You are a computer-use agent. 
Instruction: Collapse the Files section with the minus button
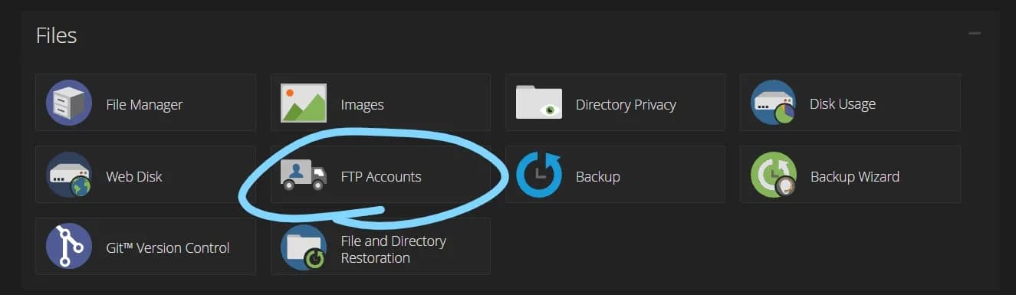975,34
